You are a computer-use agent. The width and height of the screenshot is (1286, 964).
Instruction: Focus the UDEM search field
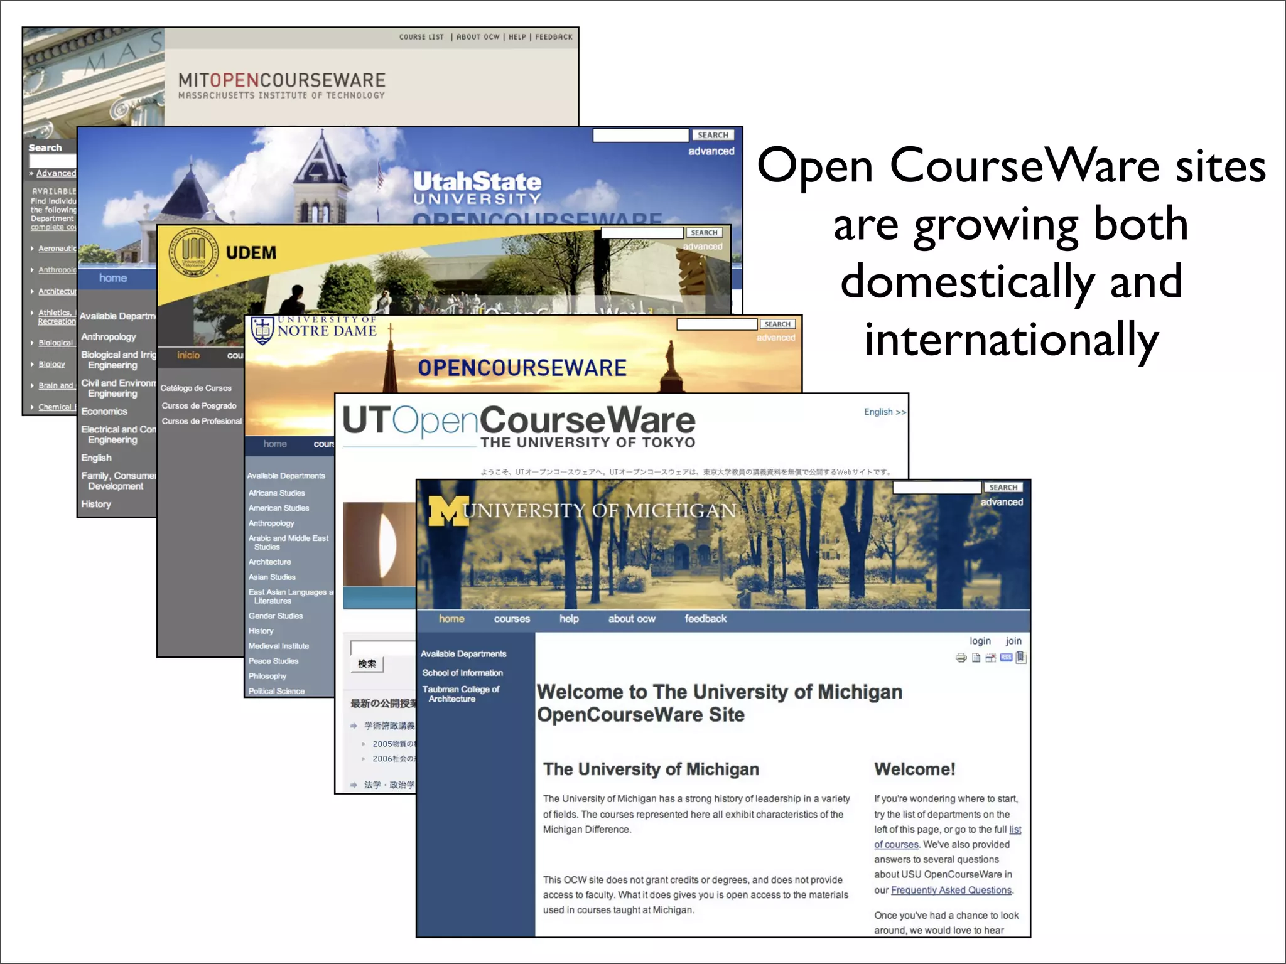point(642,233)
